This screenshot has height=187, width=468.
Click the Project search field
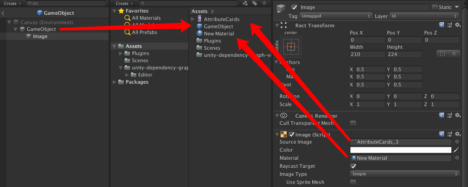pos(188,3)
